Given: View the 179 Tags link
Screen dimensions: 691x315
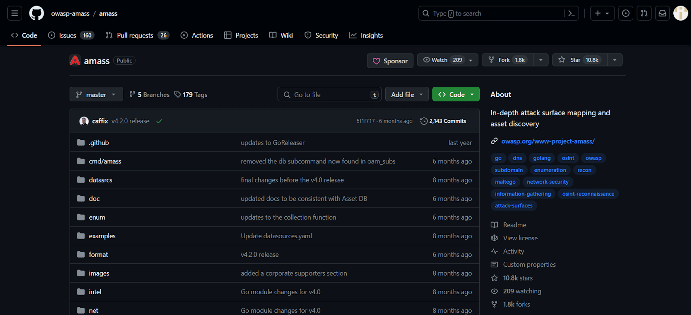Looking at the screenshot, I should tap(191, 94).
